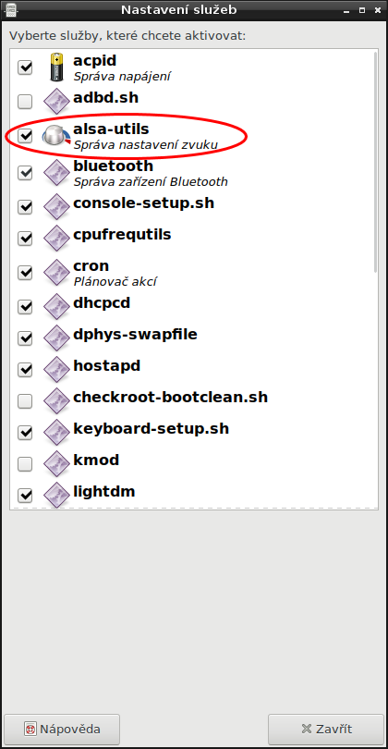Open help with the Nápověda button
This screenshot has width=388, height=749.
click(x=62, y=730)
